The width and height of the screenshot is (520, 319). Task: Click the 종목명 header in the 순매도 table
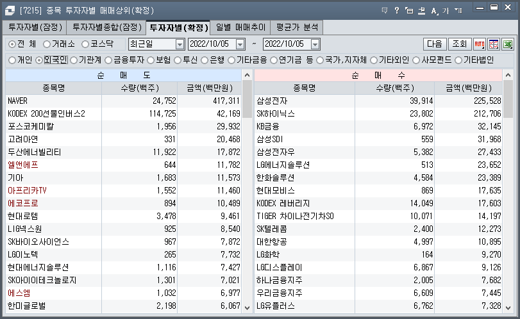pyautogui.click(x=53, y=88)
